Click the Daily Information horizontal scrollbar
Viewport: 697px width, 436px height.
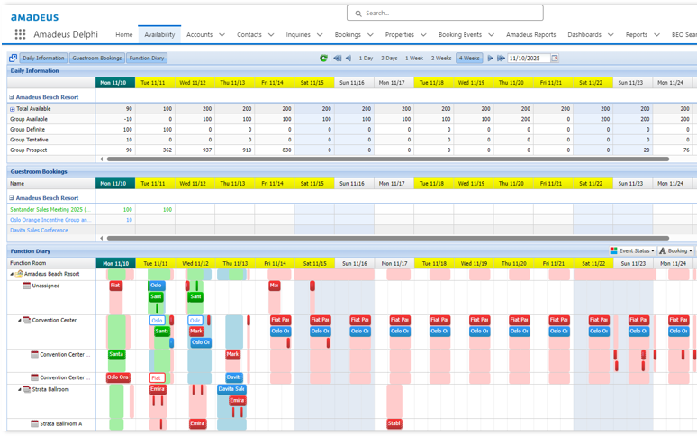pos(387,159)
